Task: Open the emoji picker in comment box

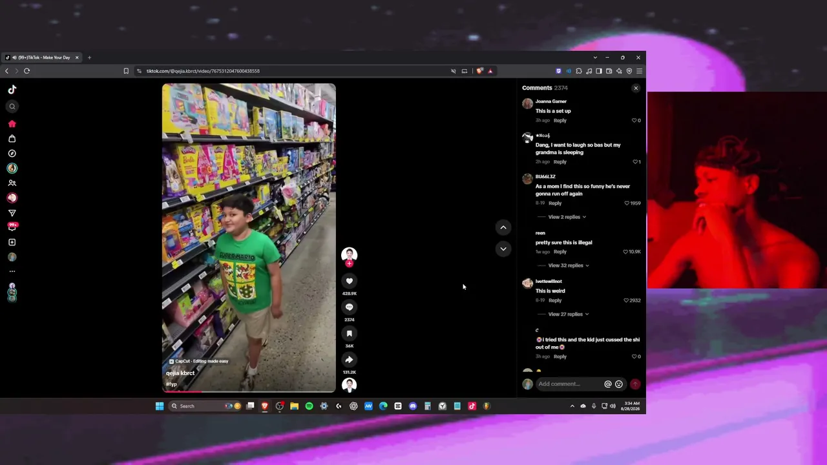Action: point(619,384)
